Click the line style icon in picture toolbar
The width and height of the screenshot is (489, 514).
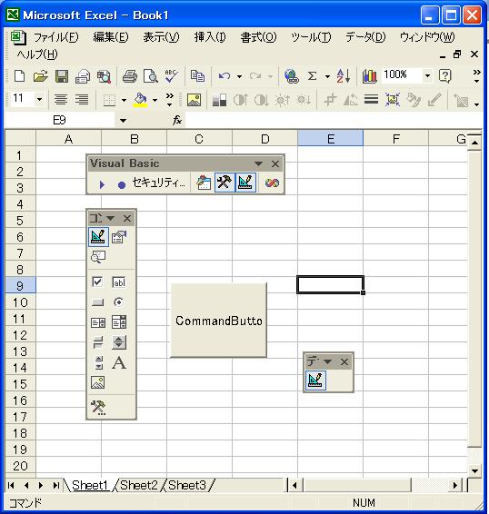[371, 99]
